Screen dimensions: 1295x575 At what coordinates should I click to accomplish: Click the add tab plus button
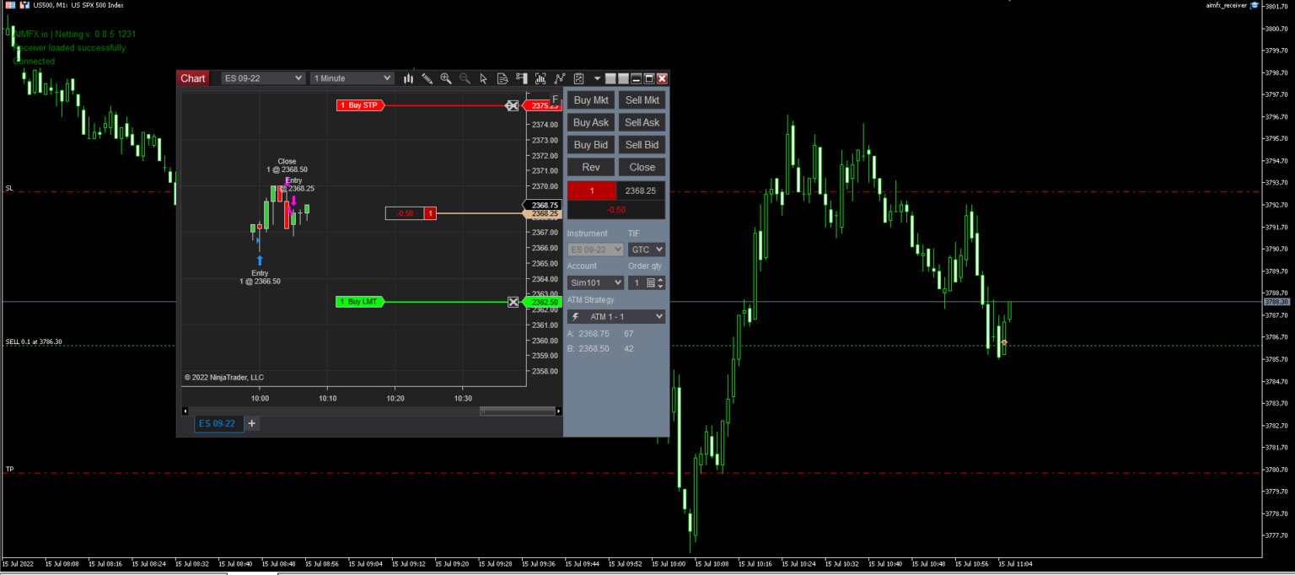[251, 423]
